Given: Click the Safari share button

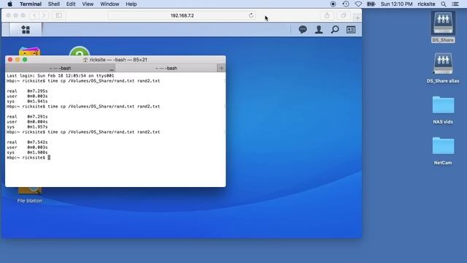Looking at the screenshot, I should click(x=327, y=15).
